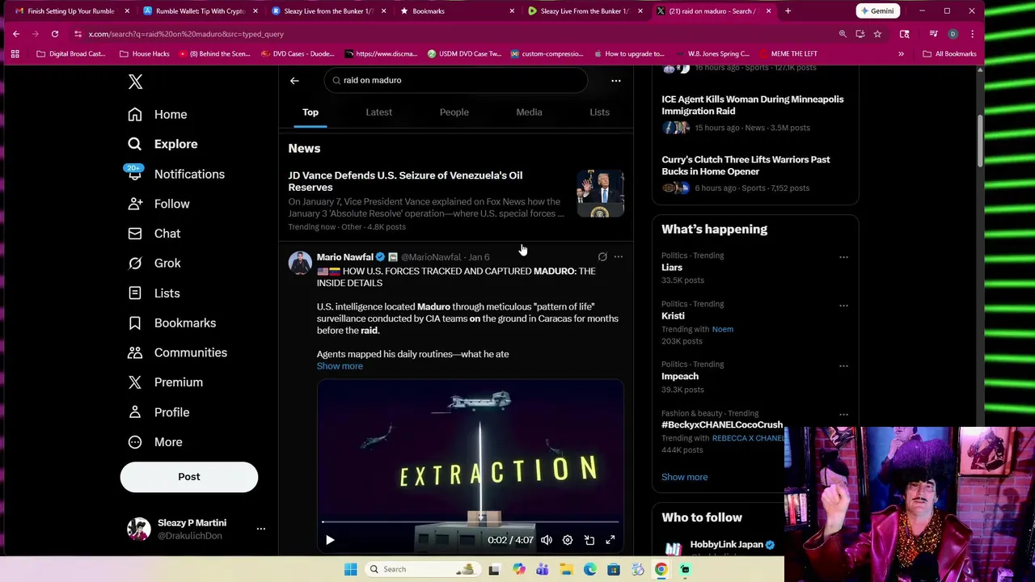Expand tweet with Show more link

(x=340, y=366)
